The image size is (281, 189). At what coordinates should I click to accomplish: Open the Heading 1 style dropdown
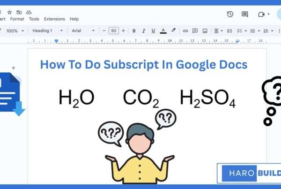tap(48, 30)
